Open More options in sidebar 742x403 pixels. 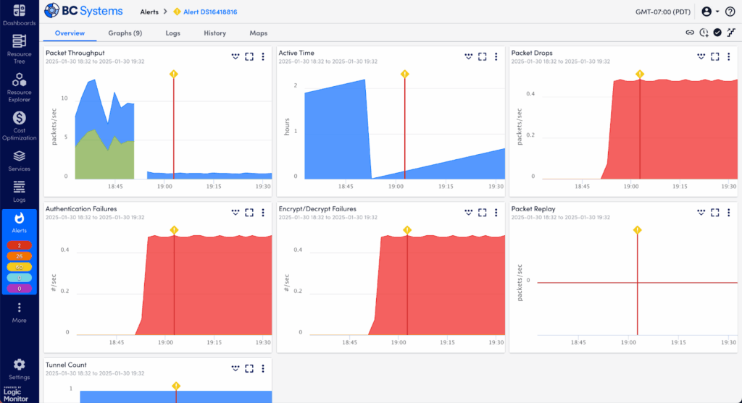(19, 313)
